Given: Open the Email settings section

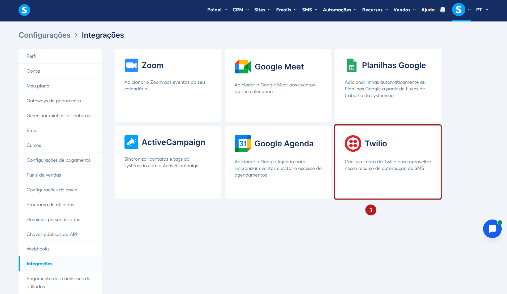Looking at the screenshot, I should point(60,130).
